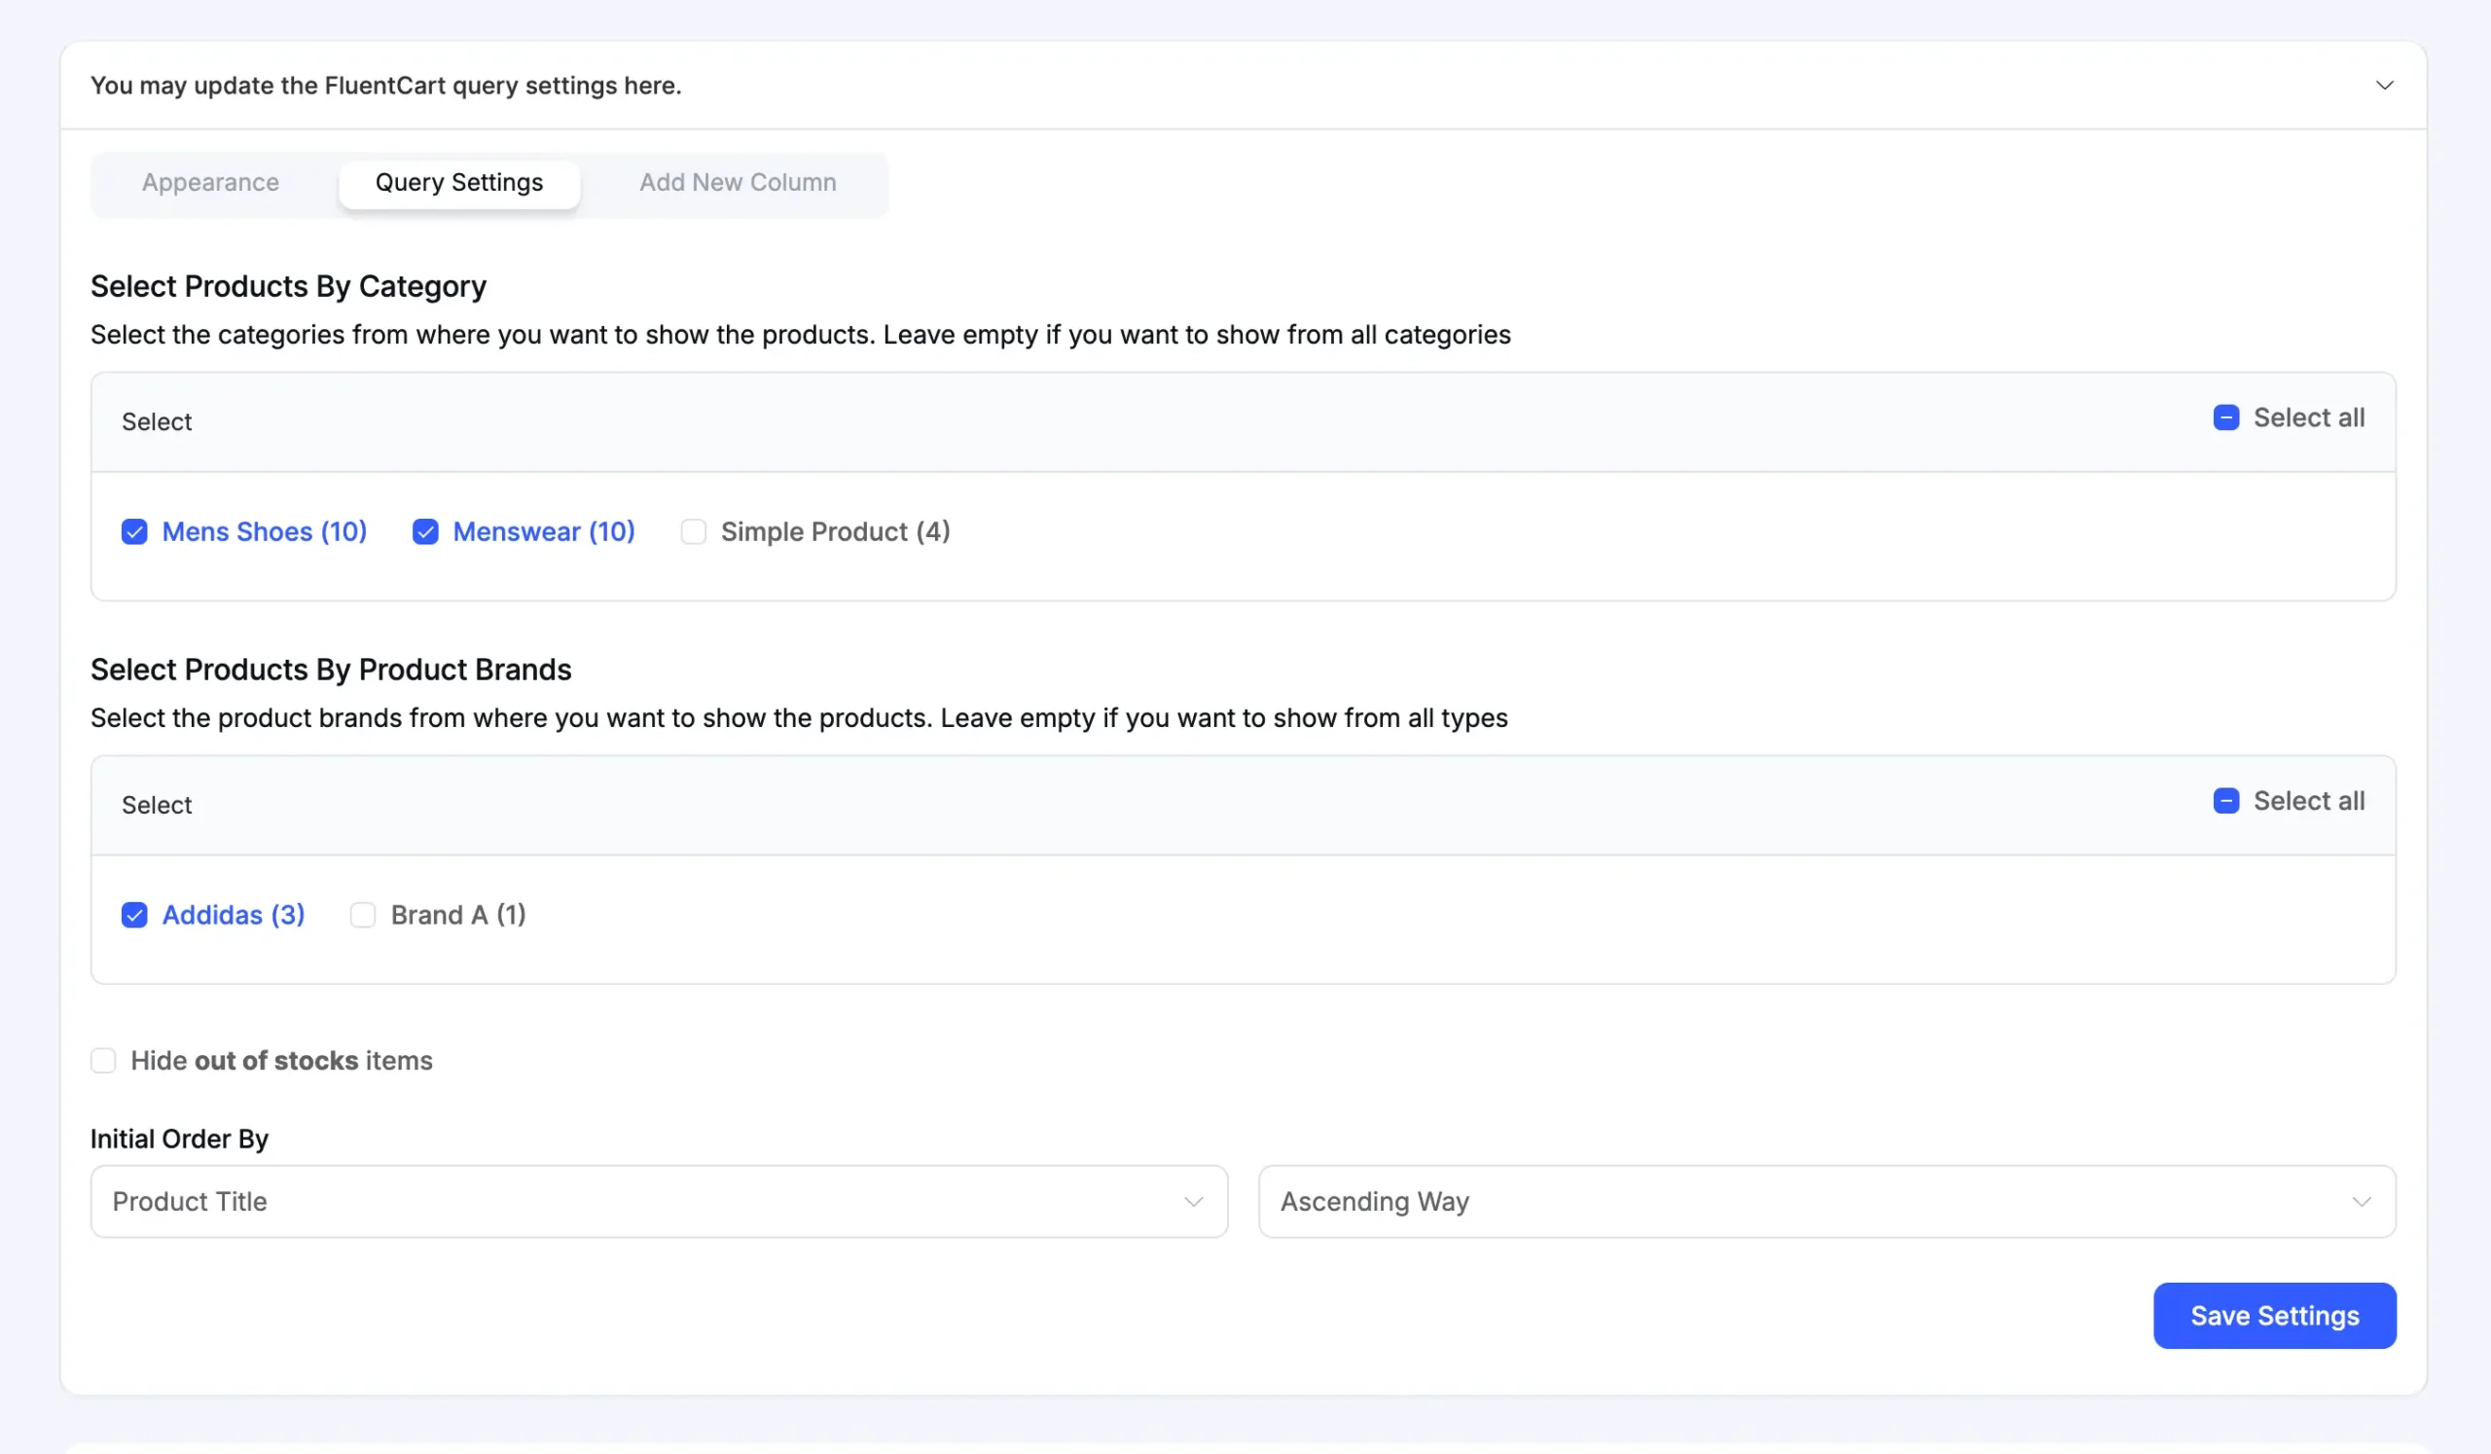This screenshot has width=2491, height=1454.
Task: Click the Select all link for brands
Action: pos(2308,801)
